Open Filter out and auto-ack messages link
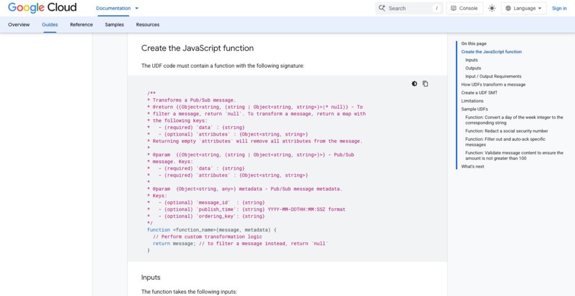 click(505, 142)
